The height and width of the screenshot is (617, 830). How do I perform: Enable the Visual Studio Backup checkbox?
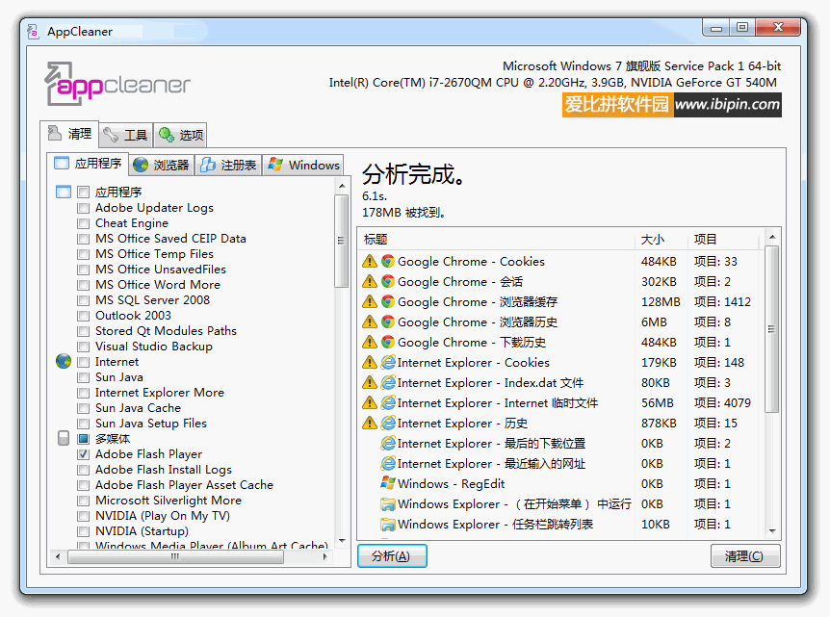point(83,347)
